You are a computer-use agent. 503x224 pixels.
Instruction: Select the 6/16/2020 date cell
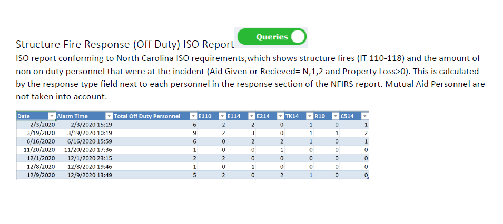pos(36,141)
